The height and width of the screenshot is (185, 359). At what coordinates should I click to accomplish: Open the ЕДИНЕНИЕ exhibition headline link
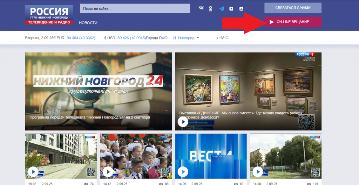pos(241,115)
